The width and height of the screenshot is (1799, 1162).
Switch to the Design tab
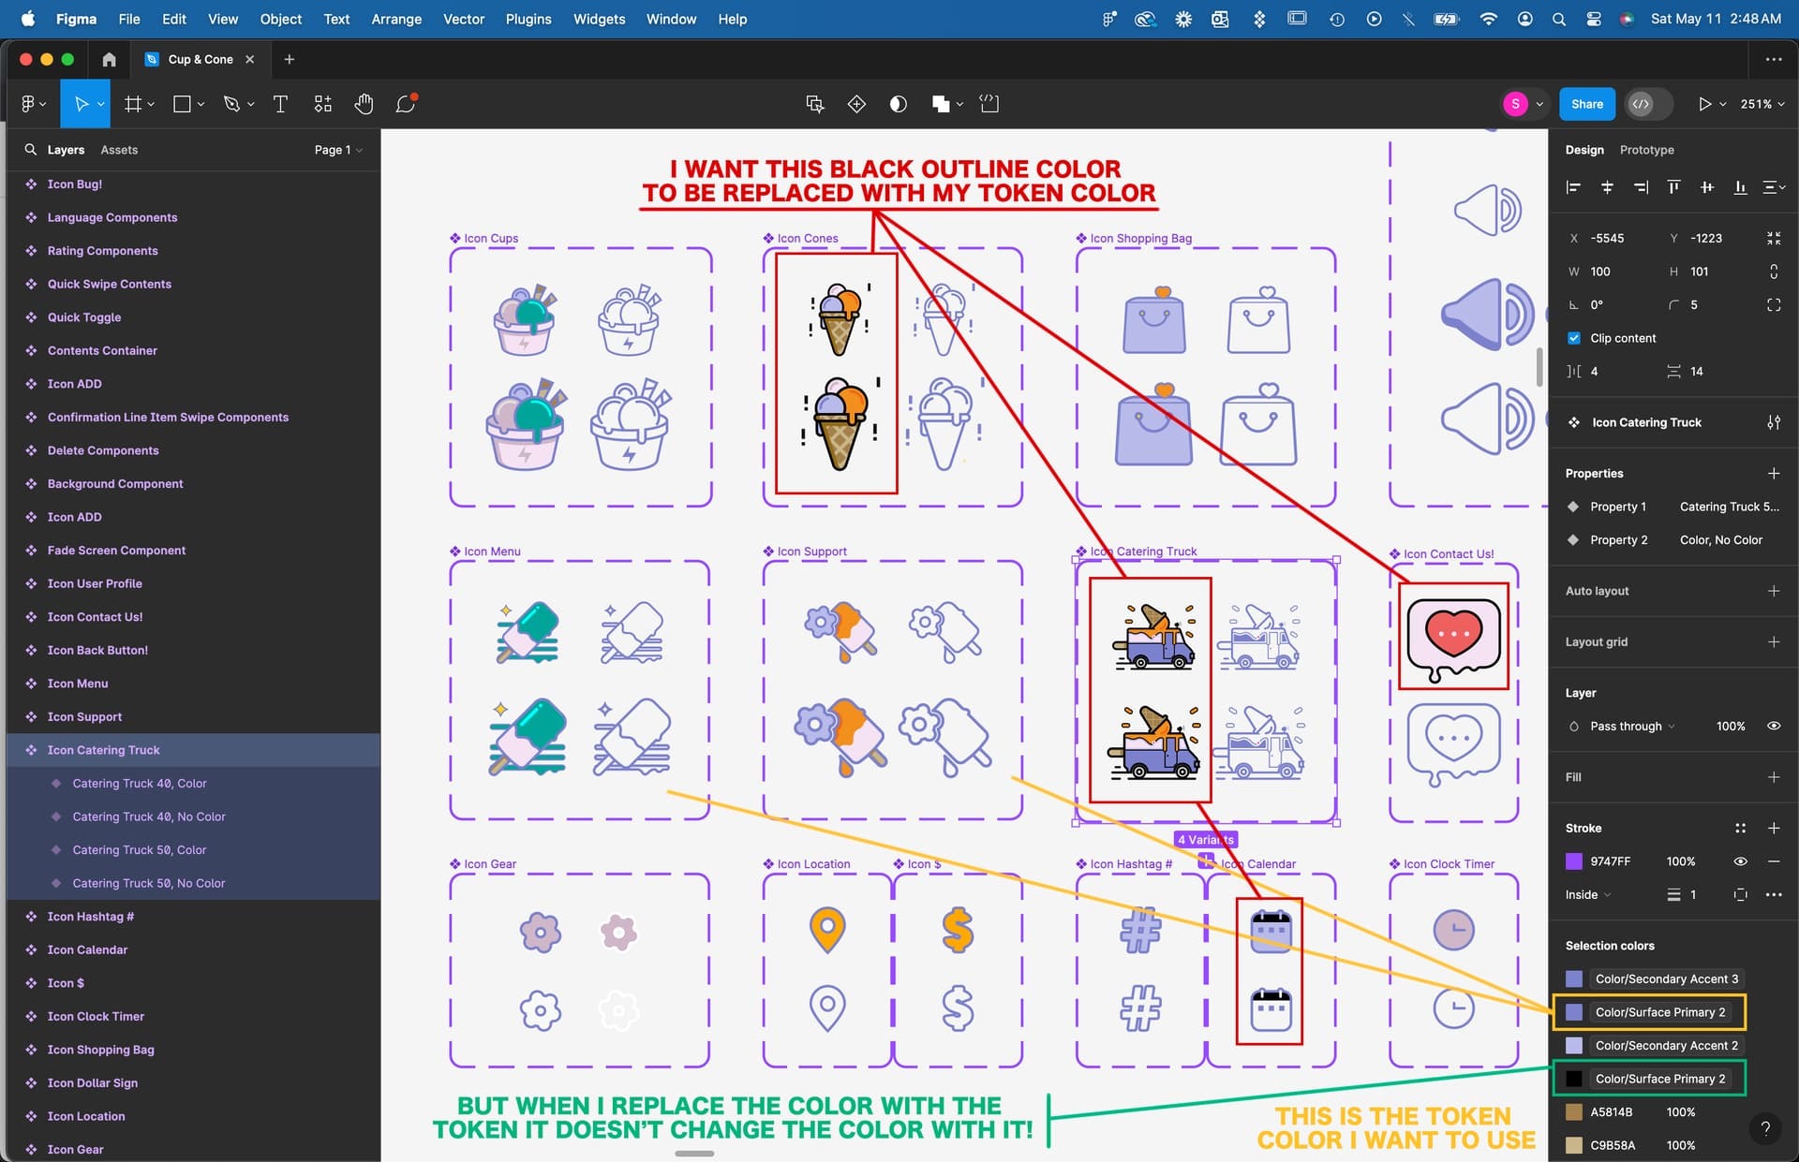pos(1583,149)
